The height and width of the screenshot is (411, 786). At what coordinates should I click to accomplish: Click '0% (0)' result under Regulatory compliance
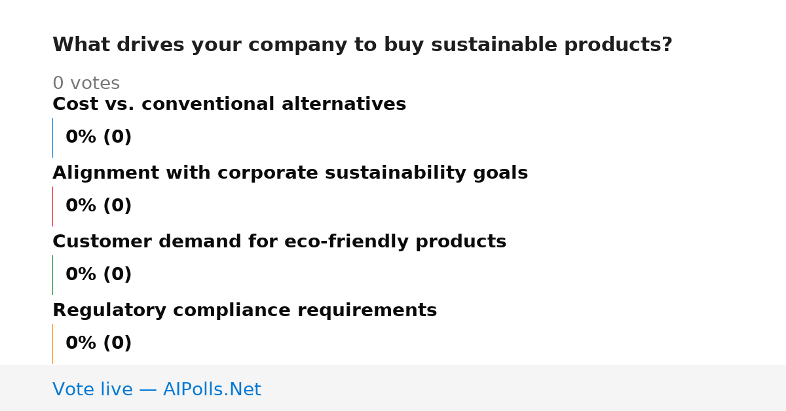[99, 344]
